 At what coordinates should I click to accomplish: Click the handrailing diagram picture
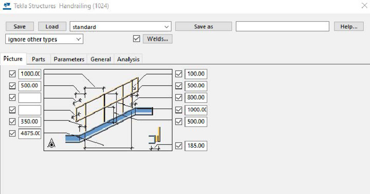[108, 110]
